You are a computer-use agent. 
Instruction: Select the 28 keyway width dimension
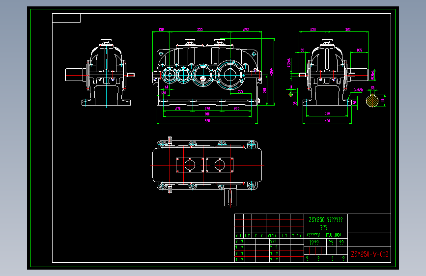click(372, 88)
